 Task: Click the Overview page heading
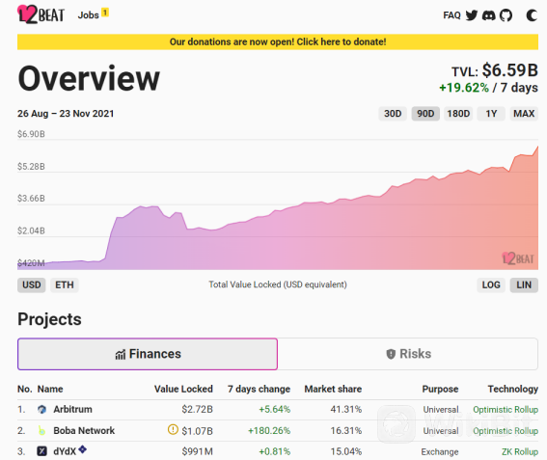pos(89,79)
